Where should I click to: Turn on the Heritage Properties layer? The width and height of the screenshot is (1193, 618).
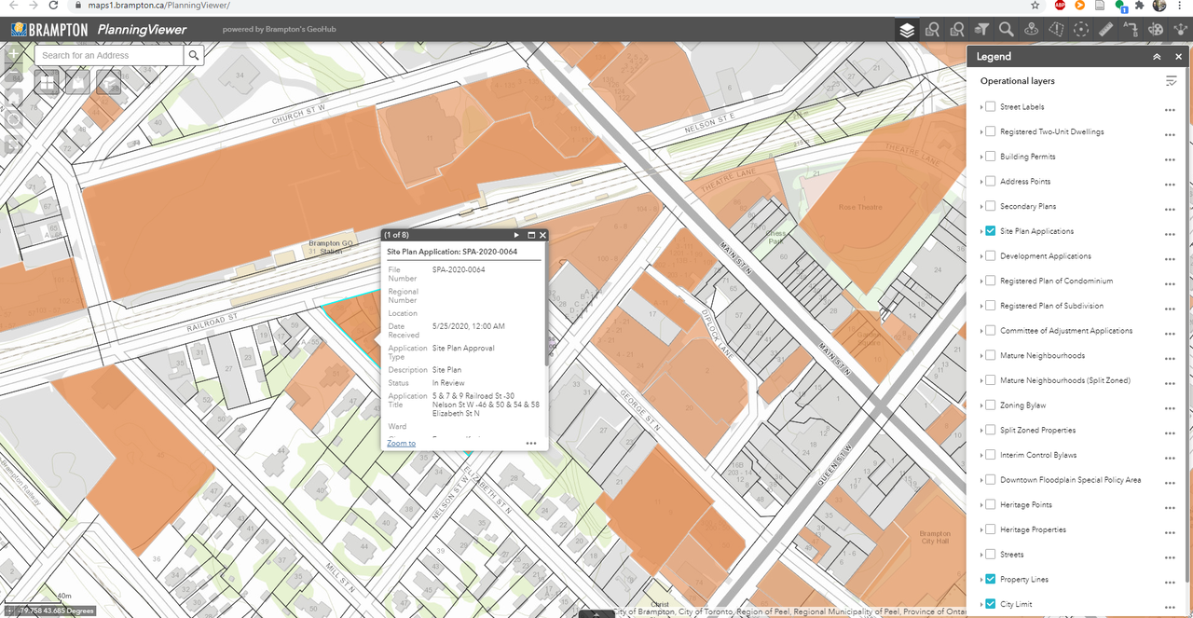point(991,529)
